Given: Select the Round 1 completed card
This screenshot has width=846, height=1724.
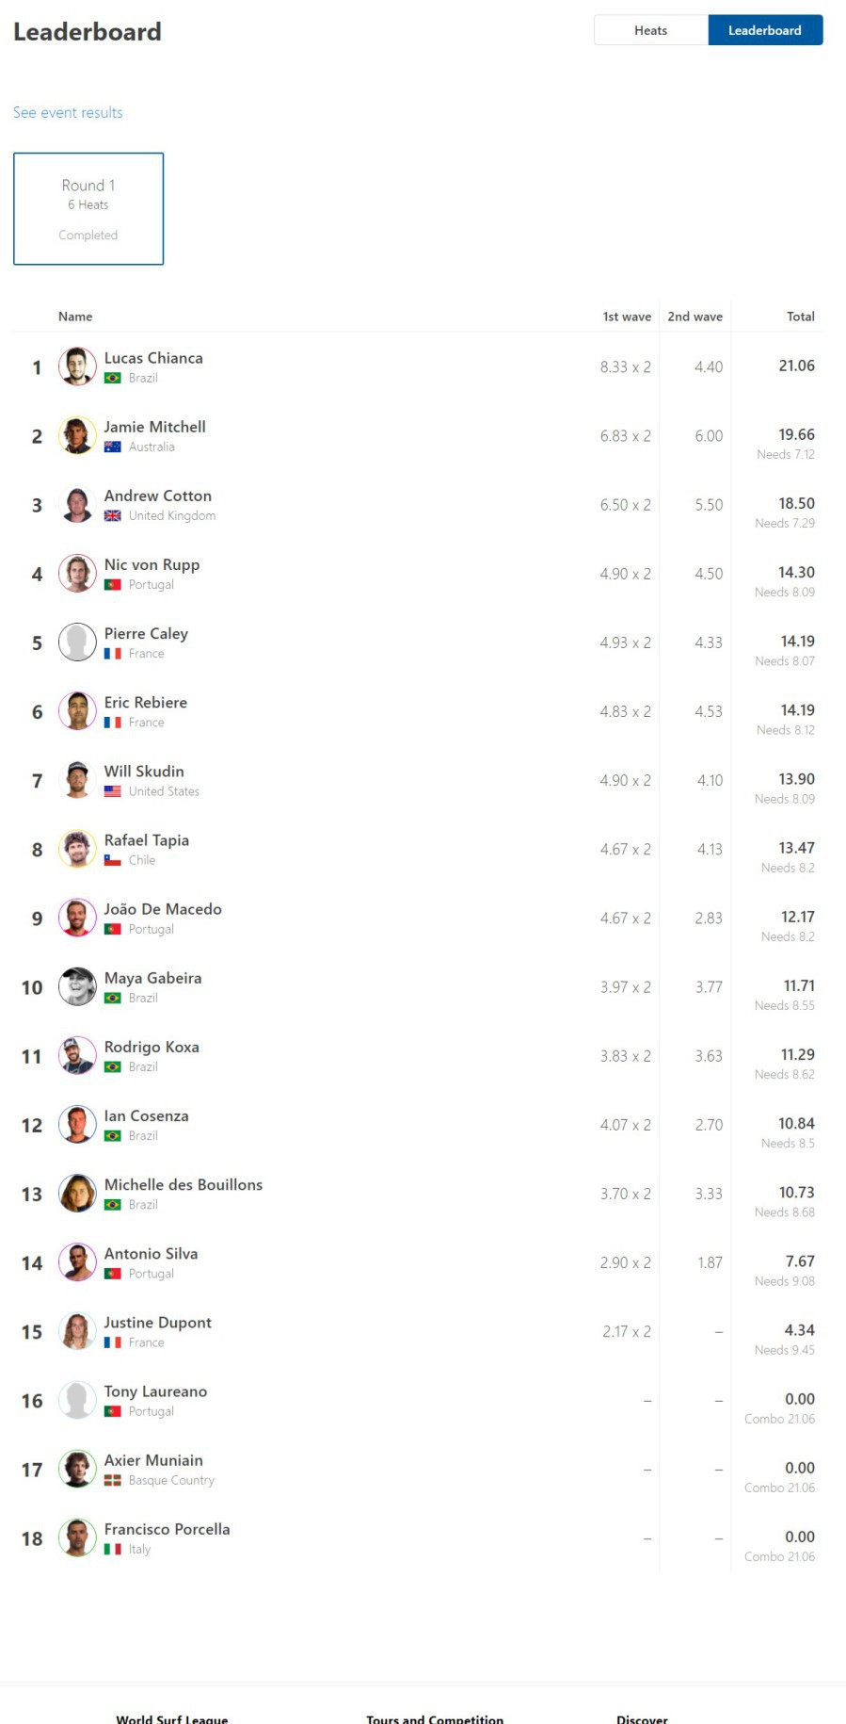Looking at the screenshot, I should click(88, 209).
